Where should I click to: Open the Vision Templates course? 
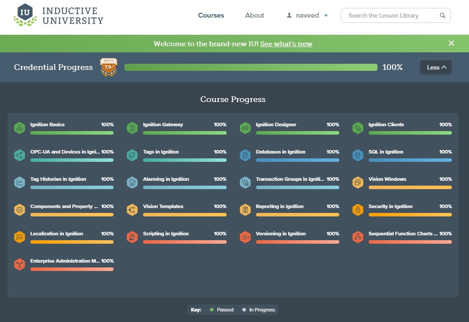pyautogui.click(x=163, y=206)
